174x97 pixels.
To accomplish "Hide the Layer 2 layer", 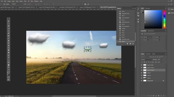I will coord(142,75).
